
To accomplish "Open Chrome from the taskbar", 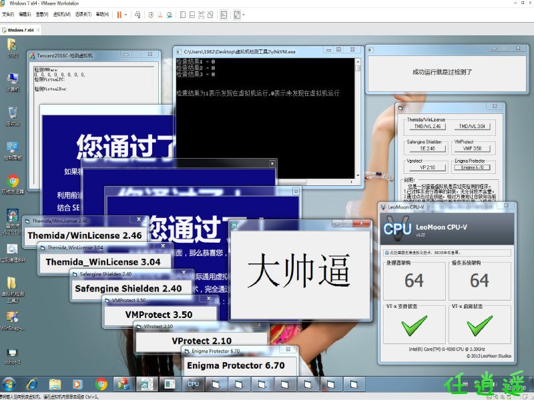I will 101,385.
